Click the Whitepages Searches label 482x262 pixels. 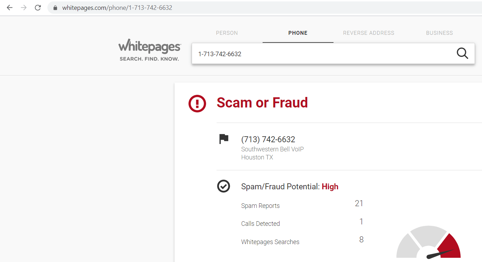[x=270, y=242]
